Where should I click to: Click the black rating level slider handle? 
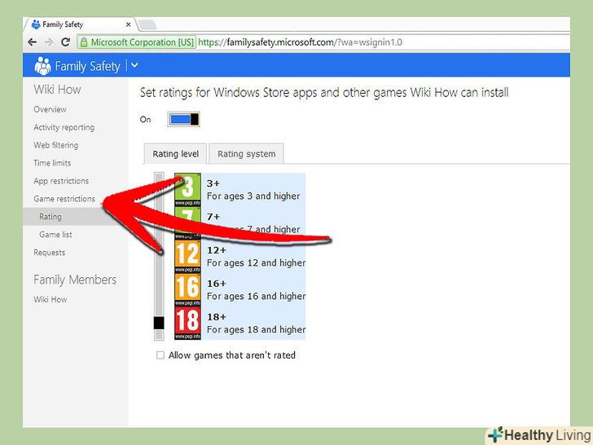click(x=159, y=323)
